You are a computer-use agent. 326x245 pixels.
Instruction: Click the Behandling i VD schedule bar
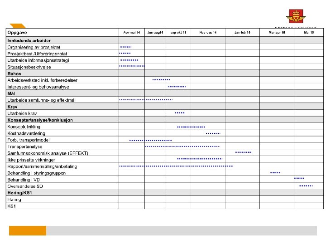299,178
